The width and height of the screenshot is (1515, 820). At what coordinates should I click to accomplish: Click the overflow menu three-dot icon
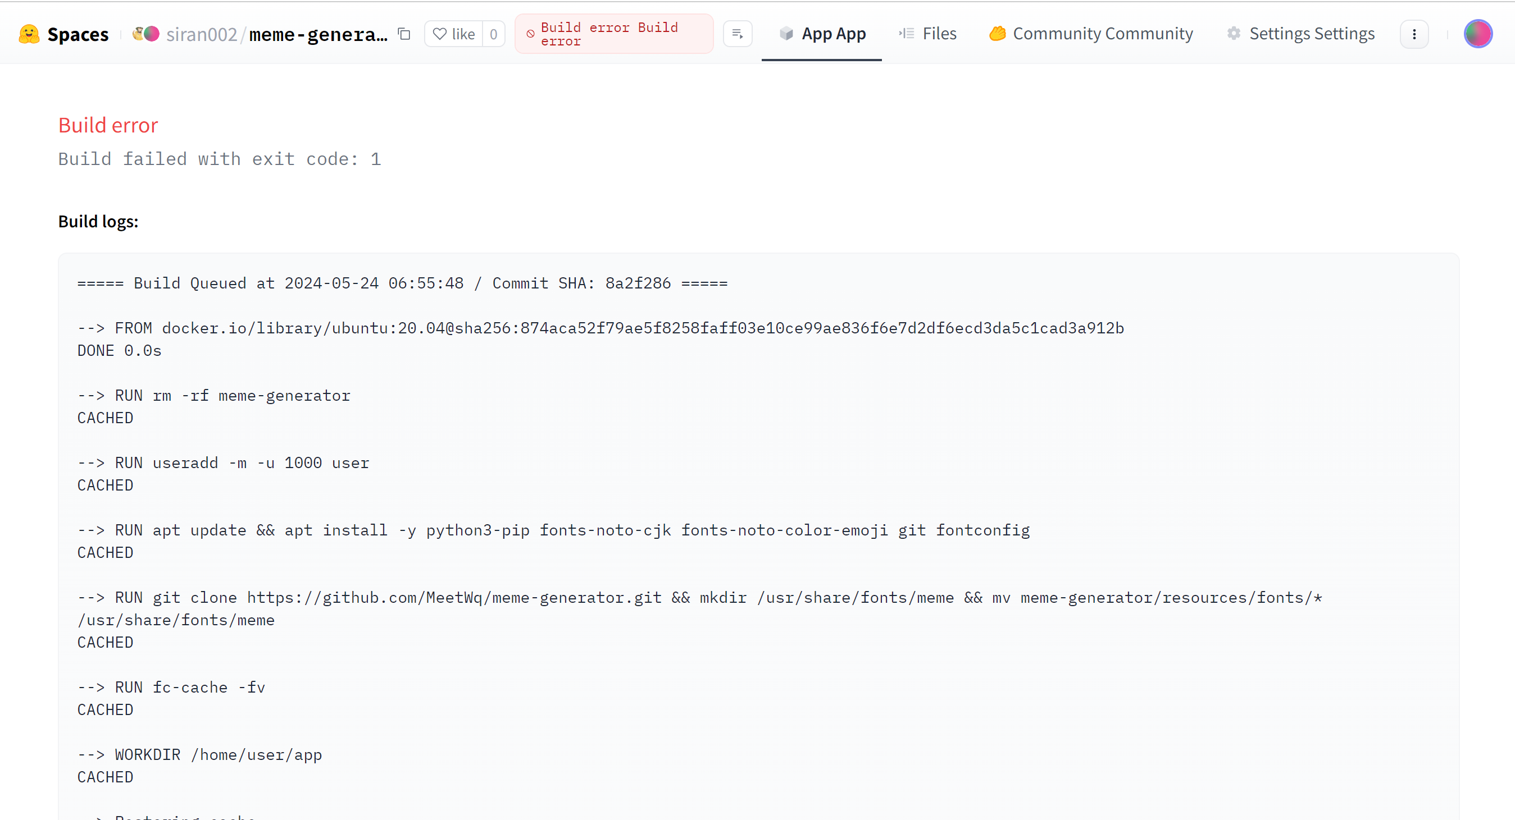click(x=1415, y=33)
